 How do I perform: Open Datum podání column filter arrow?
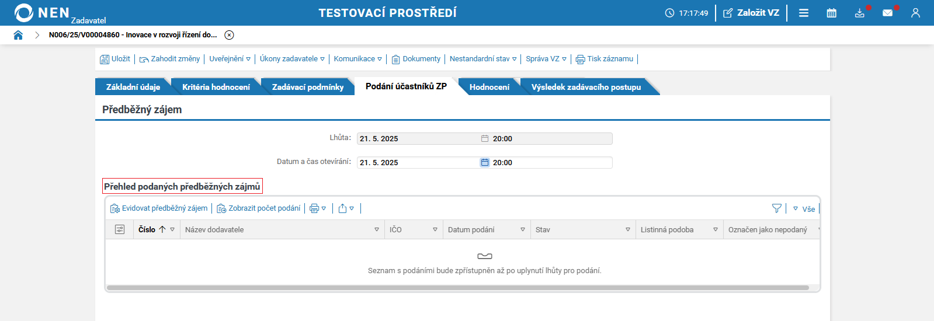coord(523,229)
